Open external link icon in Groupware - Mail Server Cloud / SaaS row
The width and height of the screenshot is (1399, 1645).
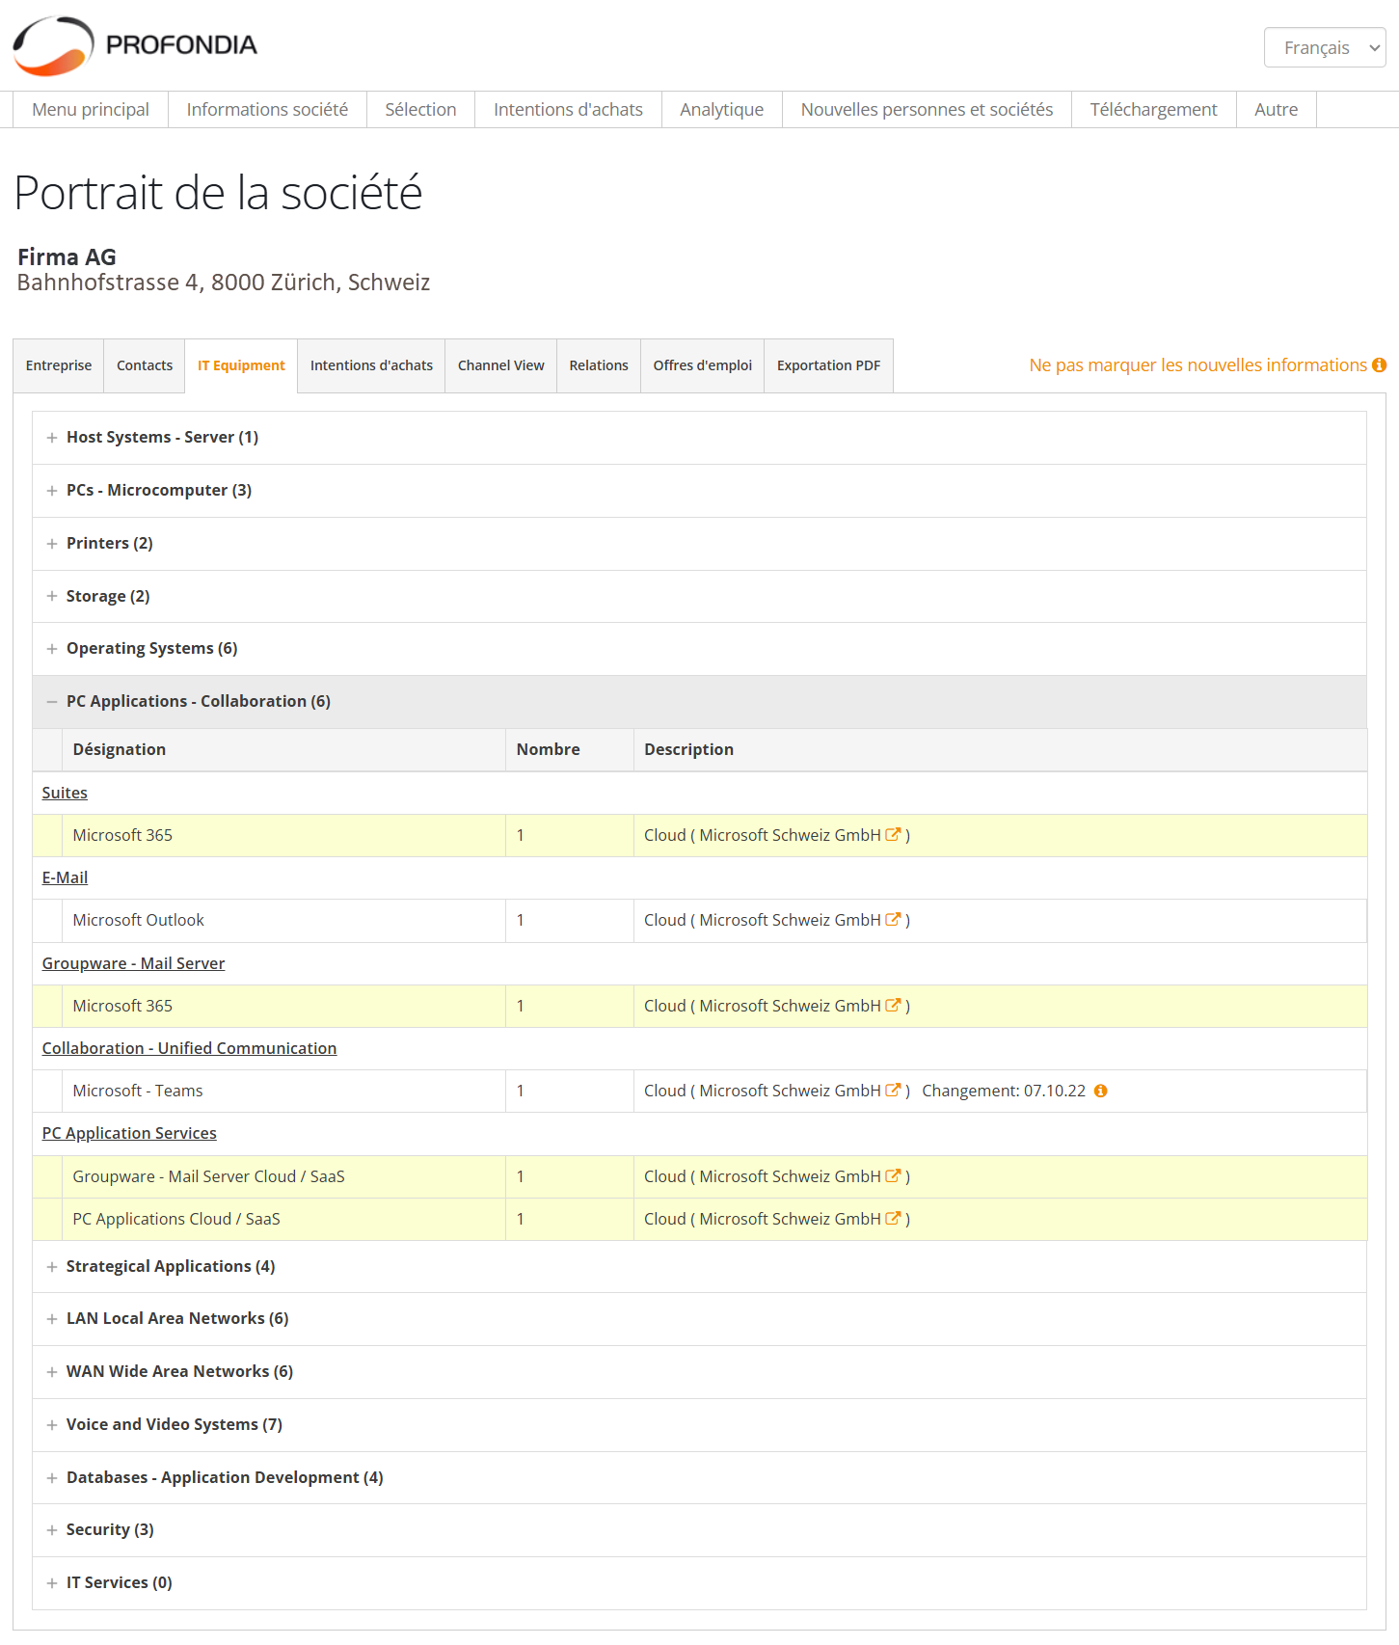click(893, 1176)
